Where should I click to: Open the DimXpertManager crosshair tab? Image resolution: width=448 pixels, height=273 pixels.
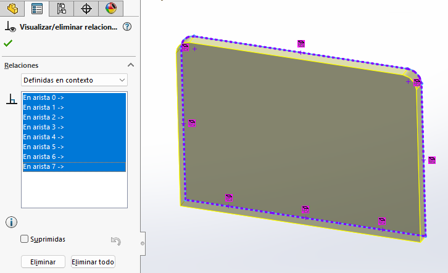pos(86,8)
